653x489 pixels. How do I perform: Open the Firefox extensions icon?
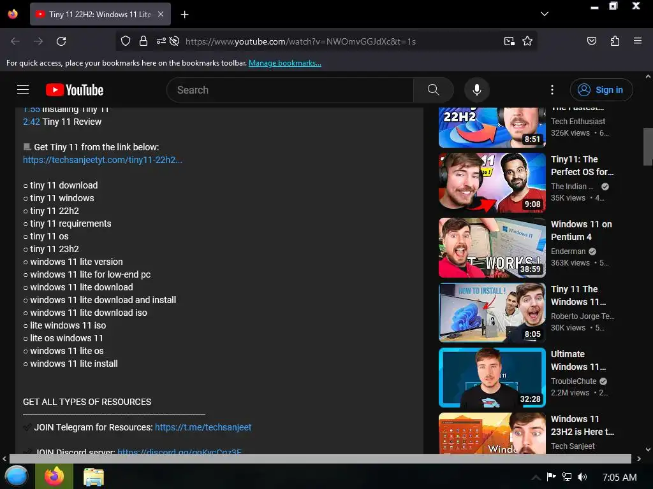click(615, 41)
